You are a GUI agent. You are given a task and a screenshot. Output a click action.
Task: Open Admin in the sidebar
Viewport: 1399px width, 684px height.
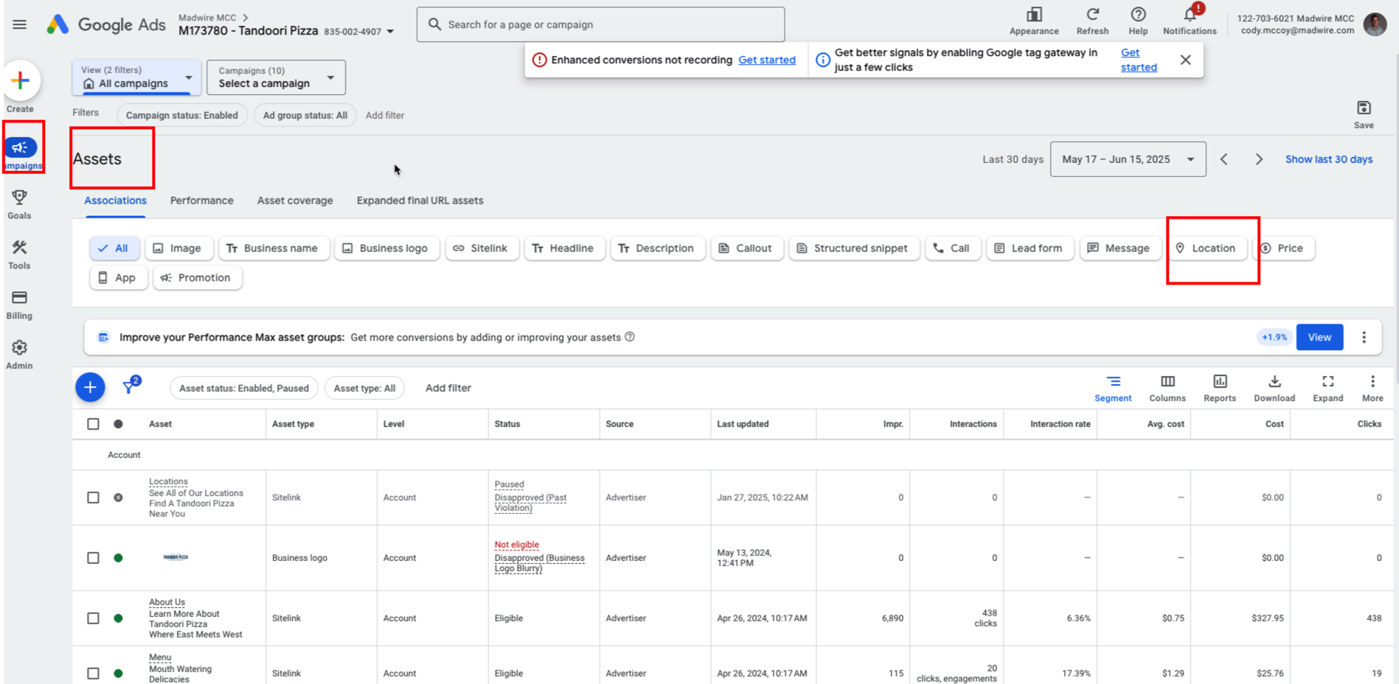tap(19, 355)
